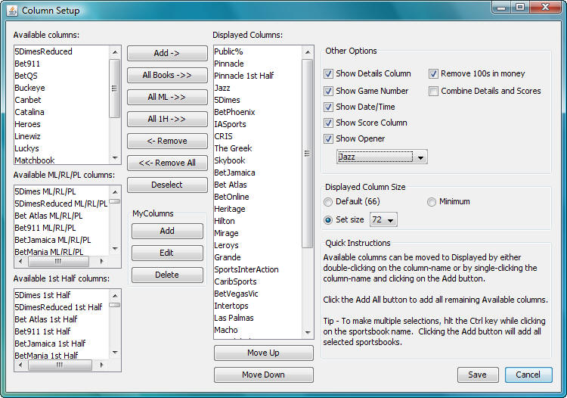Cancel the column setup dialog
567x398 pixels.
click(x=528, y=375)
